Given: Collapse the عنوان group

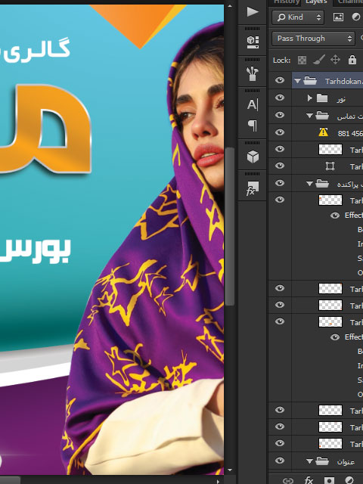Looking at the screenshot, I should point(309,461).
